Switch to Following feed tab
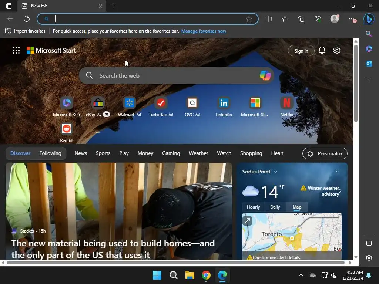This screenshot has width=379, height=284. pyautogui.click(x=50, y=153)
